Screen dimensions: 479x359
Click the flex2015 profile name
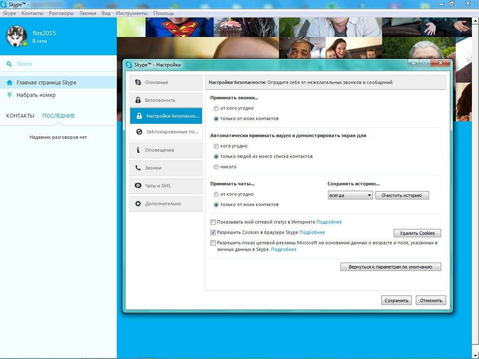click(44, 33)
